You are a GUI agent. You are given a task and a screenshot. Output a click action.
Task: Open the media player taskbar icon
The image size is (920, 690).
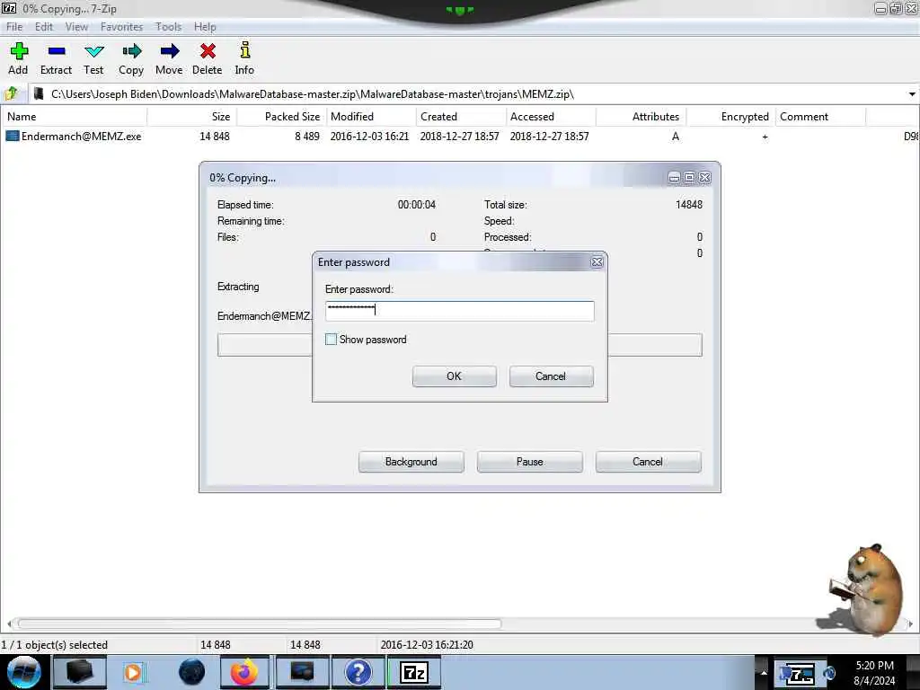(133, 672)
